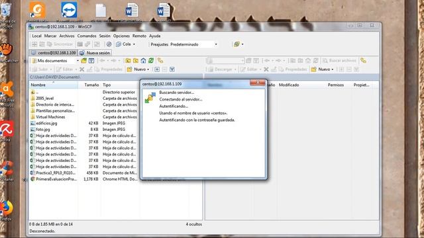Image resolution: width=424 pixels, height=238 pixels.
Task: Refresh the local panel with green arrows icon
Action: point(151,61)
